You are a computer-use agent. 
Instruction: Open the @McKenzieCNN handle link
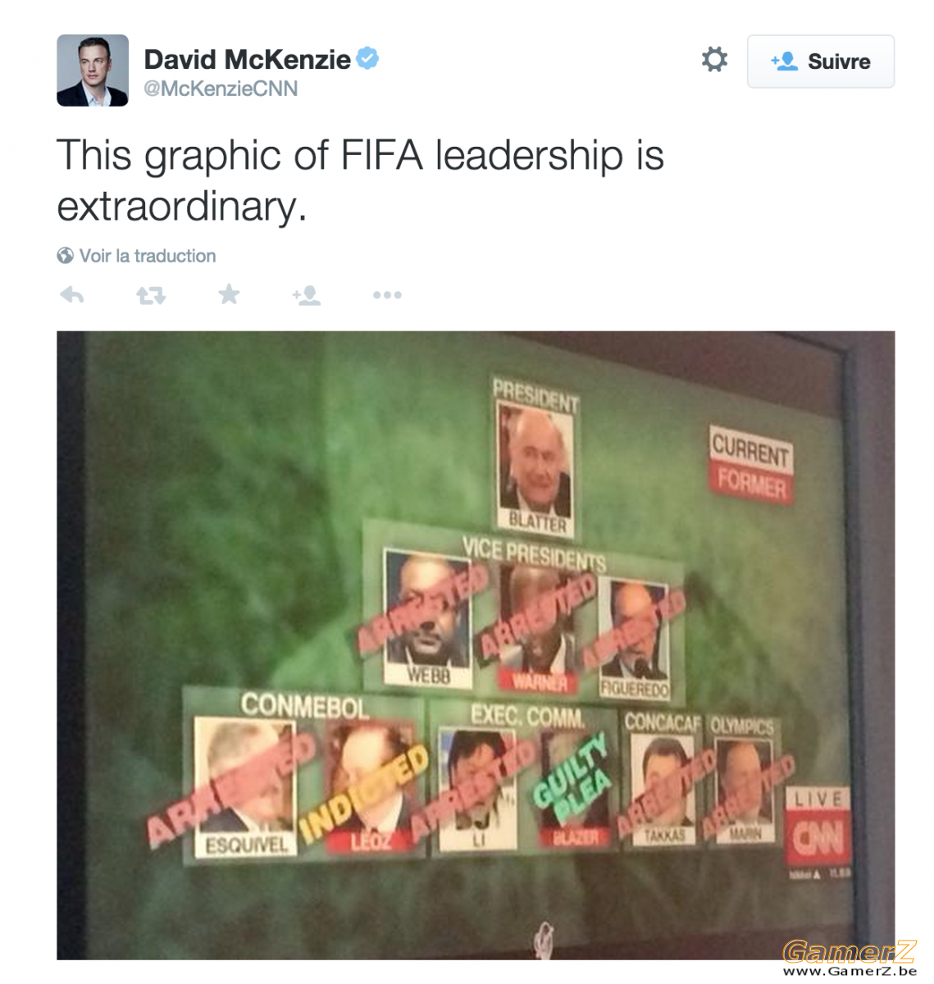pos(221,89)
